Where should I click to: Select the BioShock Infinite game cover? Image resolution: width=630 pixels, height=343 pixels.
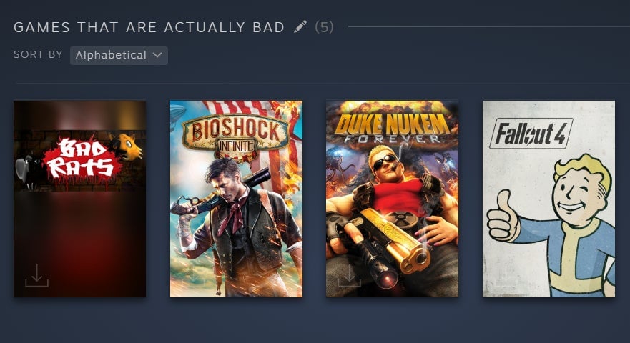[236, 199]
